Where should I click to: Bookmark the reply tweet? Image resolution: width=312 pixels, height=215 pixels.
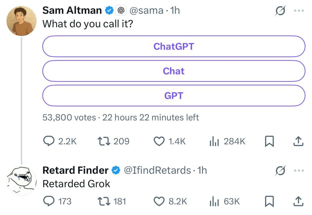pyautogui.click(x=268, y=201)
